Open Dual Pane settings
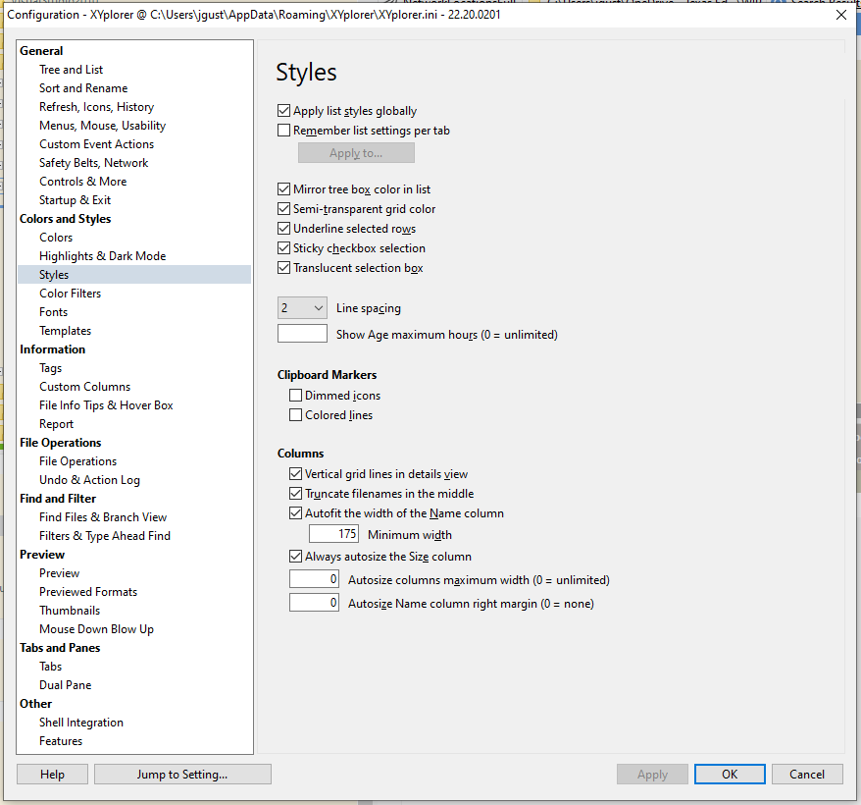This screenshot has width=861, height=805. (65, 684)
